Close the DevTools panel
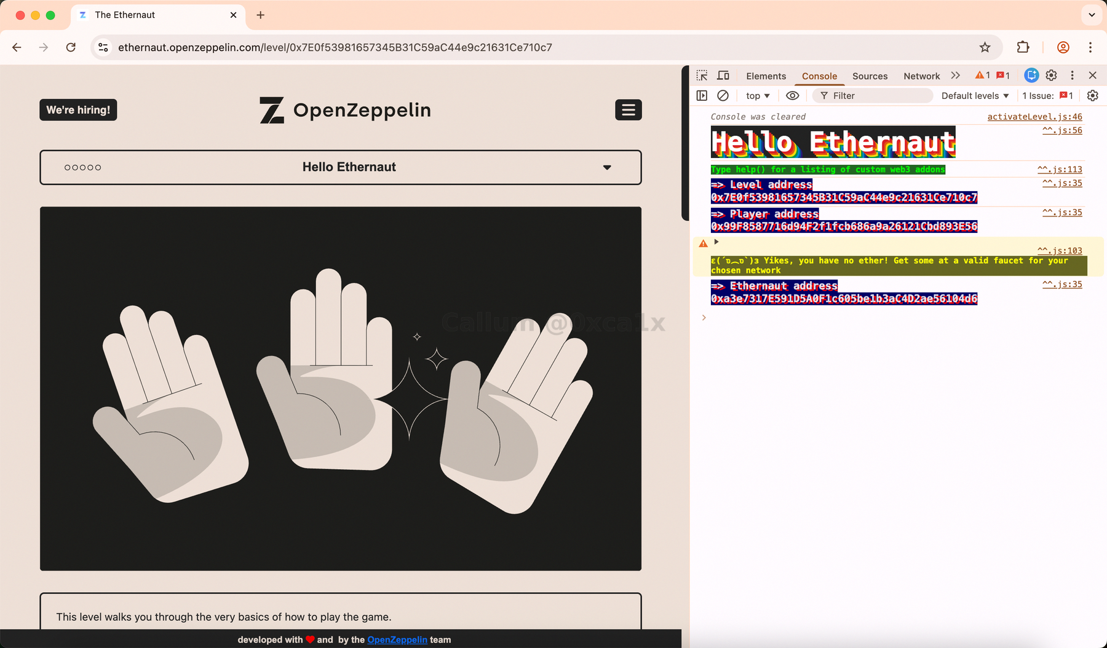The image size is (1107, 648). (x=1093, y=75)
